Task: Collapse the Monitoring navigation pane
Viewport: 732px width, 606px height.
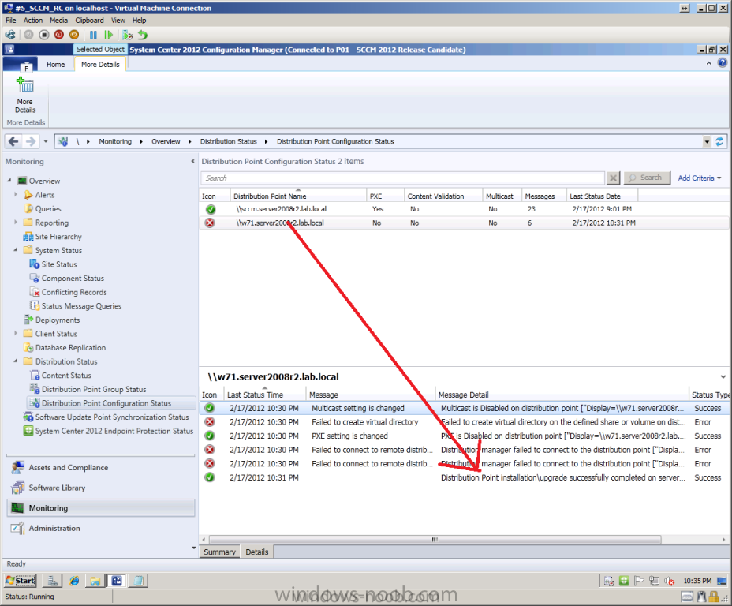Action: tap(192, 162)
